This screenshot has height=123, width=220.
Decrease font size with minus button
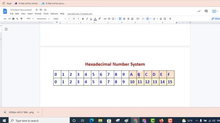pos(69,19)
